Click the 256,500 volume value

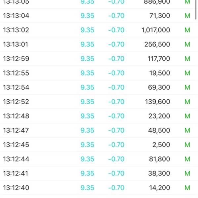point(157,45)
